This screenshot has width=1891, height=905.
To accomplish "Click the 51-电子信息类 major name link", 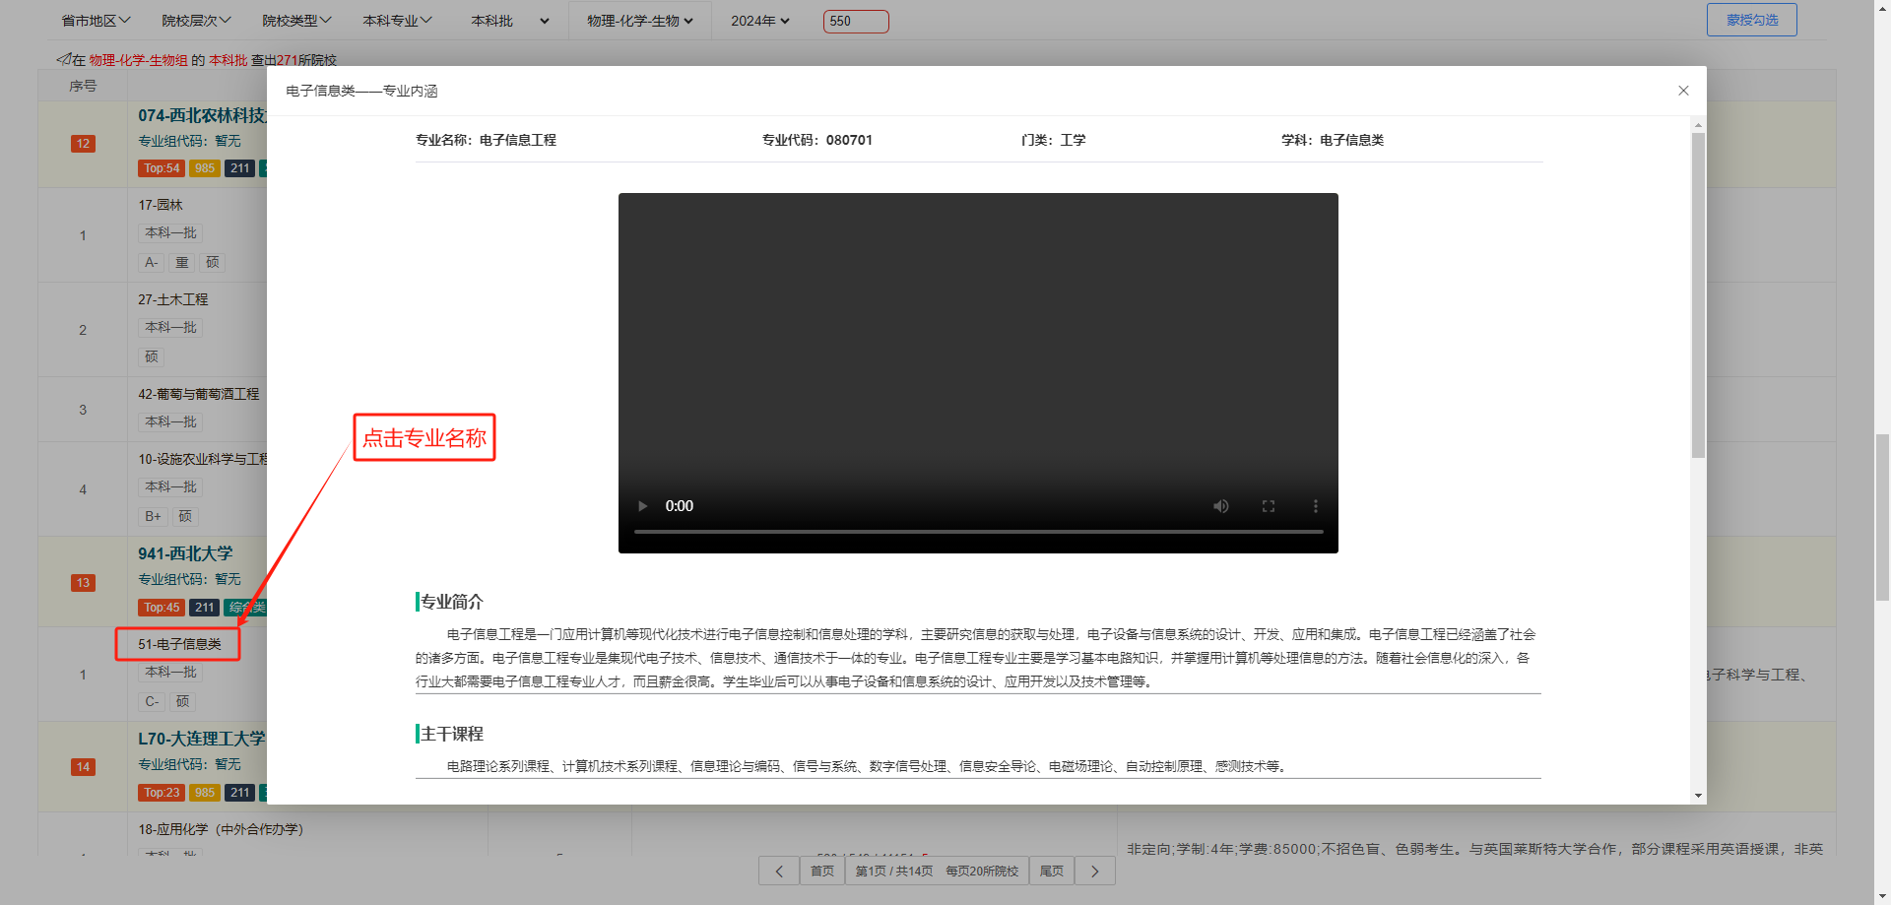I will click(x=179, y=644).
